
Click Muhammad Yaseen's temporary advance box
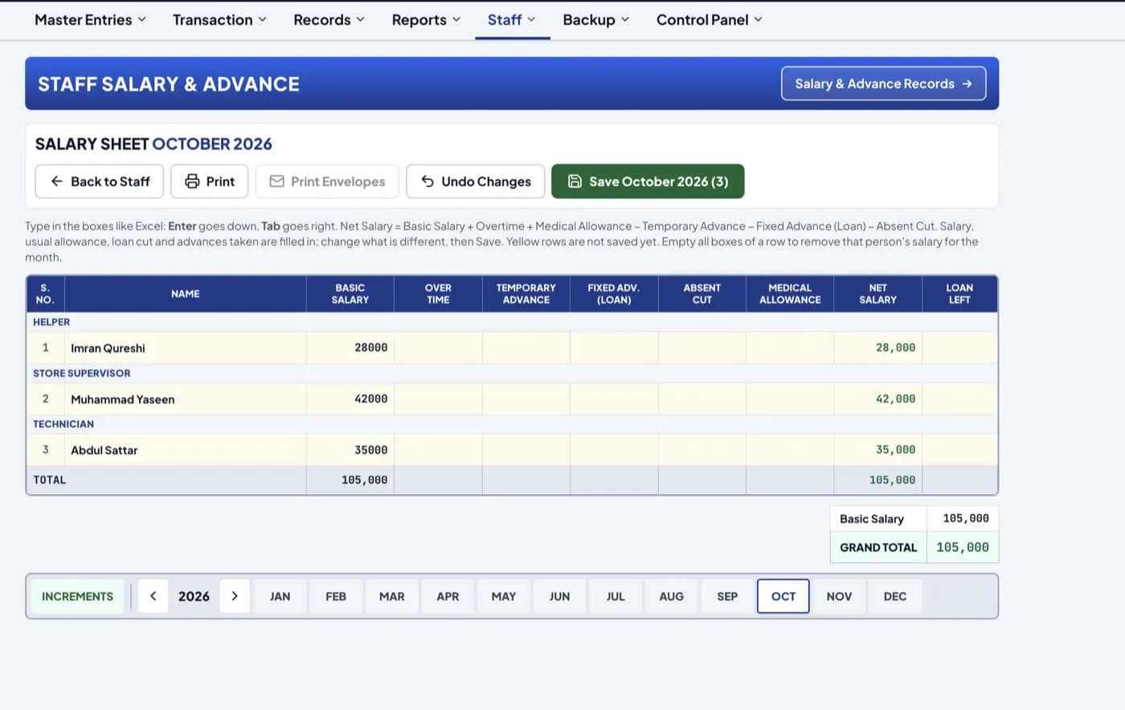point(526,399)
